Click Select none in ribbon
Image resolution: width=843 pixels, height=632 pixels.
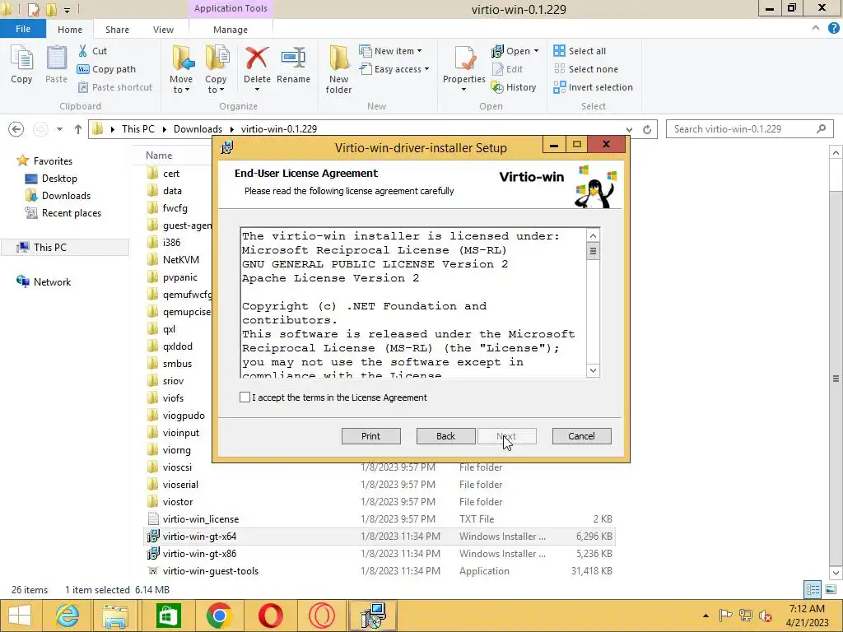pyautogui.click(x=586, y=69)
